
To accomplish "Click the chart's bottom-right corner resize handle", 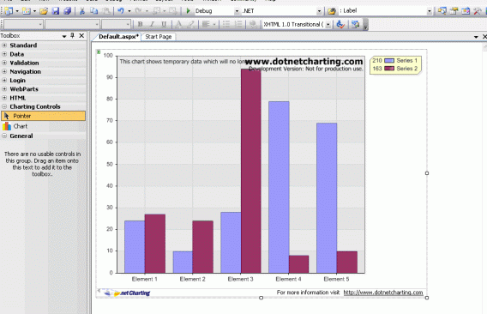I will pyautogui.click(x=427, y=298).
